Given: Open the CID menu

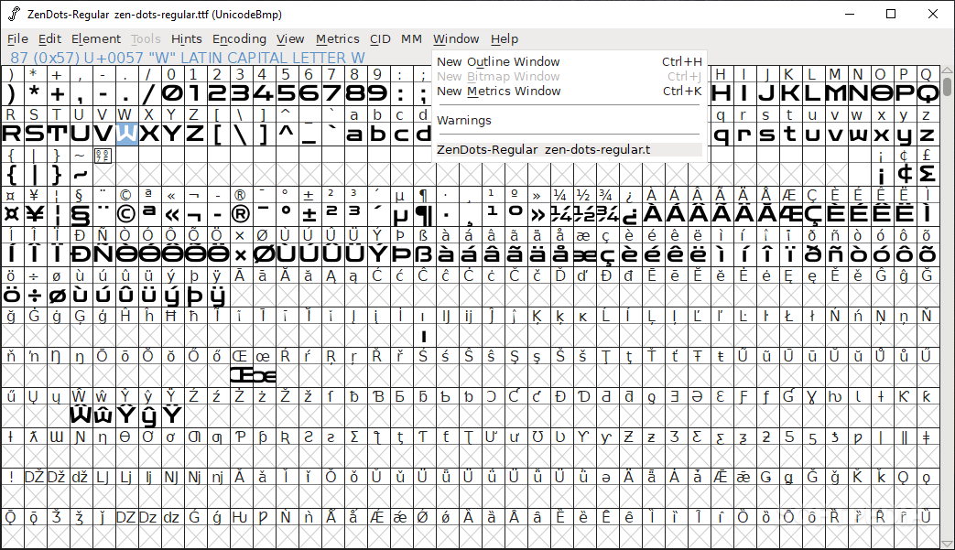Looking at the screenshot, I should click(380, 39).
